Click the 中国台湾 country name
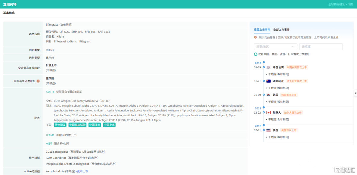 point(278,67)
